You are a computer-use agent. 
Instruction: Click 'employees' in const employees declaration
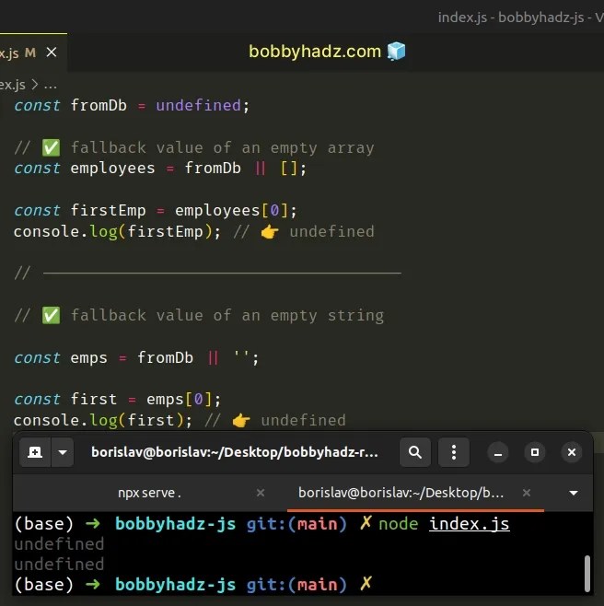112,169
